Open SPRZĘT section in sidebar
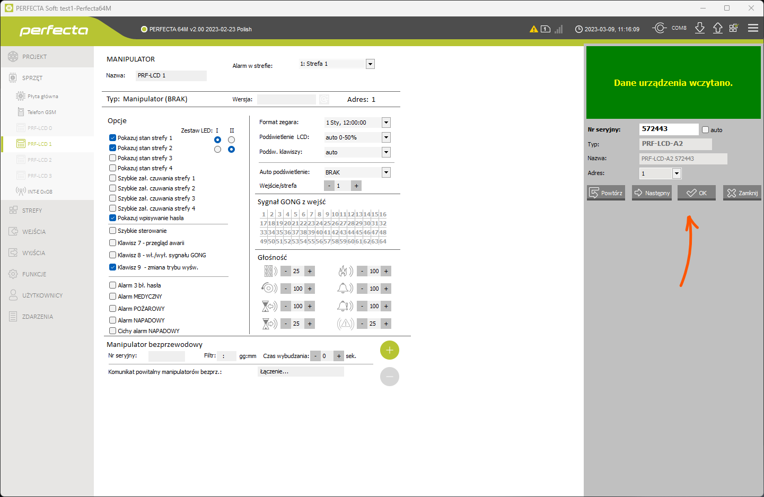This screenshot has width=764, height=497. point(47,78)
